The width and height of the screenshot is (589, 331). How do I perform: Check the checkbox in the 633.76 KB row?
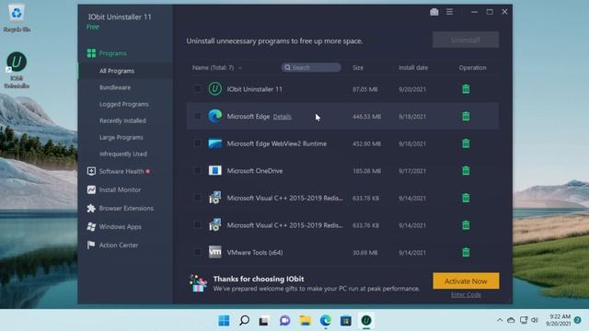point(197,225)
